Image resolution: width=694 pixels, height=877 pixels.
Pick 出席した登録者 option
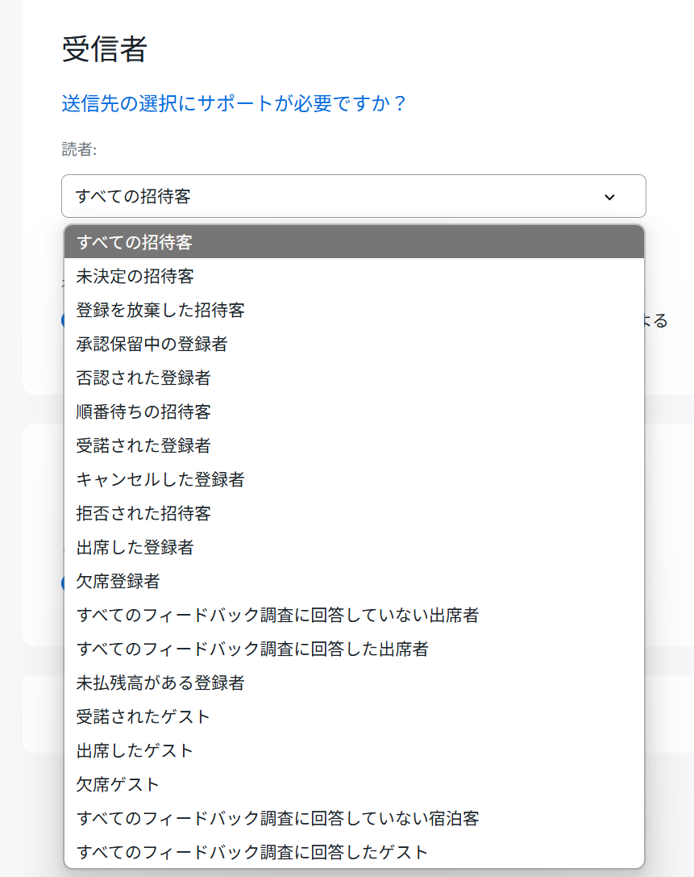tap(355, 548)
